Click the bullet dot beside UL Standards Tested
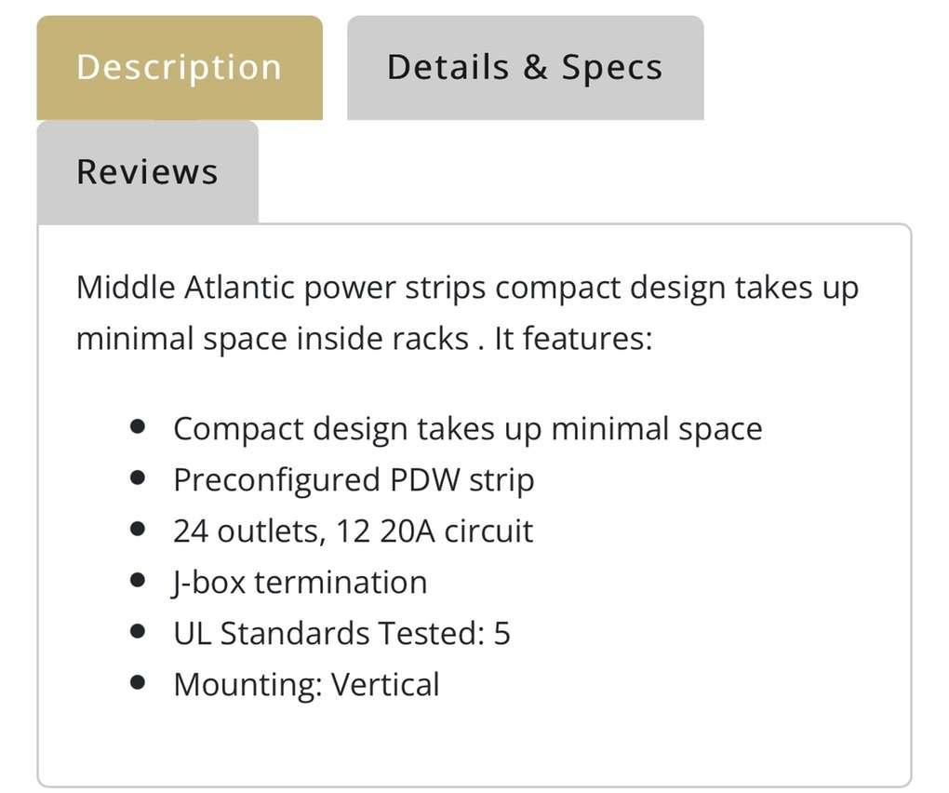The image size is (949, 793). 139,631
